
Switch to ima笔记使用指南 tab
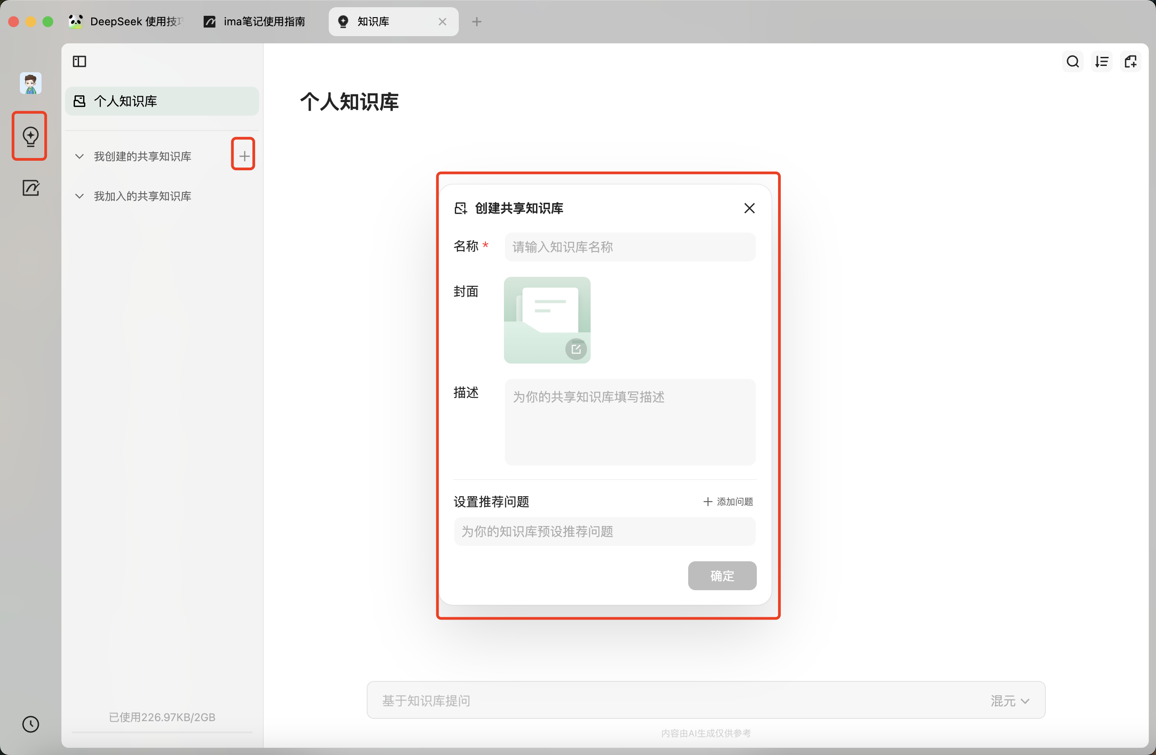click(x=255, y=21)
